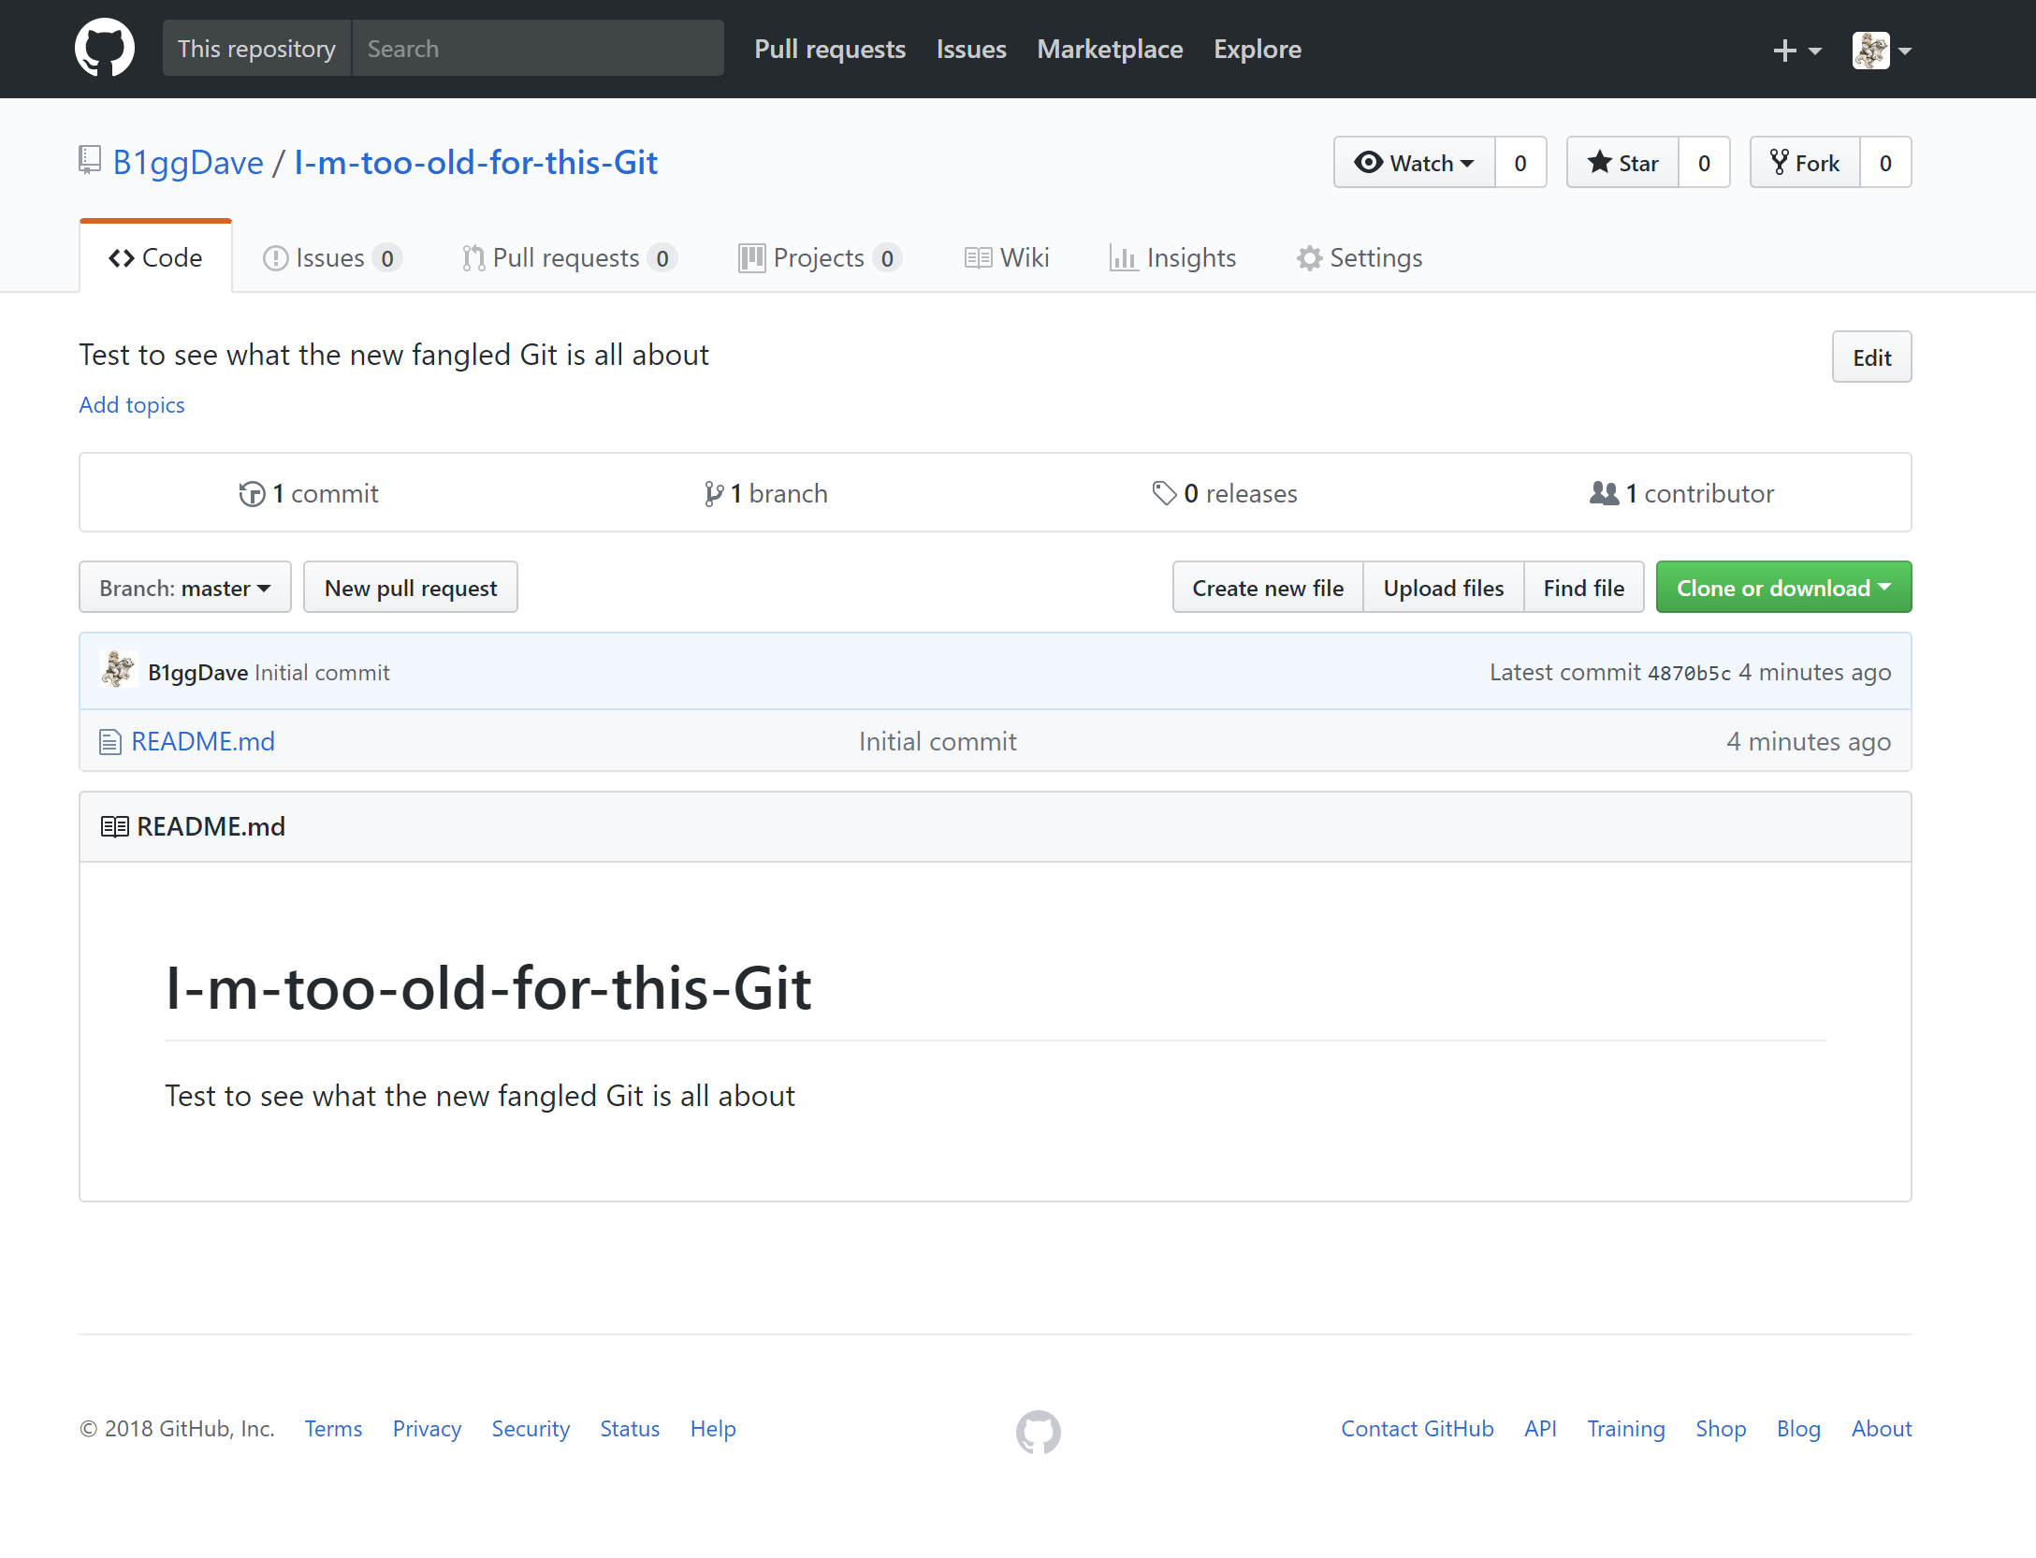View the 1 branch list
Viewport: 2036px width, 1558px height.
(766, 493)
